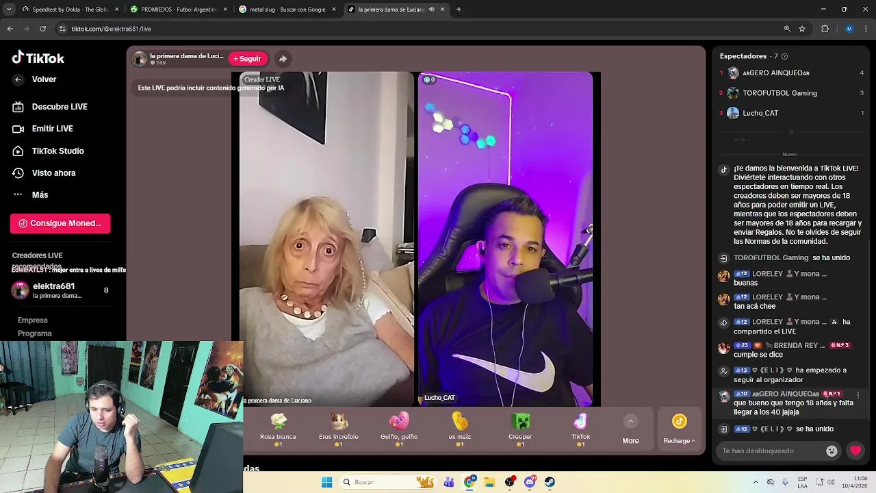
Task: Expand the Programa footer section
Action: click(x=35, y=333)
